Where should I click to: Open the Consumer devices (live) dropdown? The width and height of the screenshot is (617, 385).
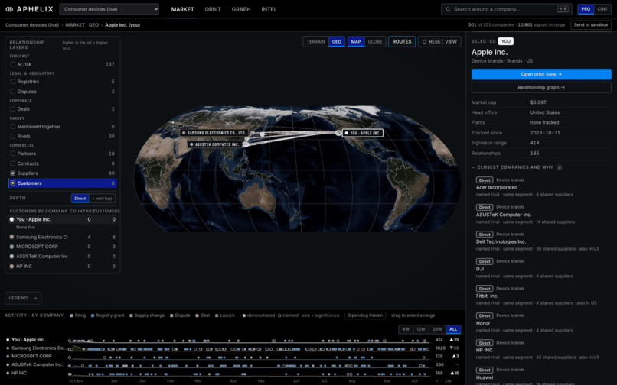click(x=109, y=9)
